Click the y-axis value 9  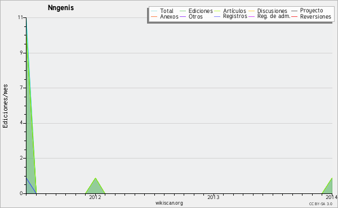pos(21,53)
